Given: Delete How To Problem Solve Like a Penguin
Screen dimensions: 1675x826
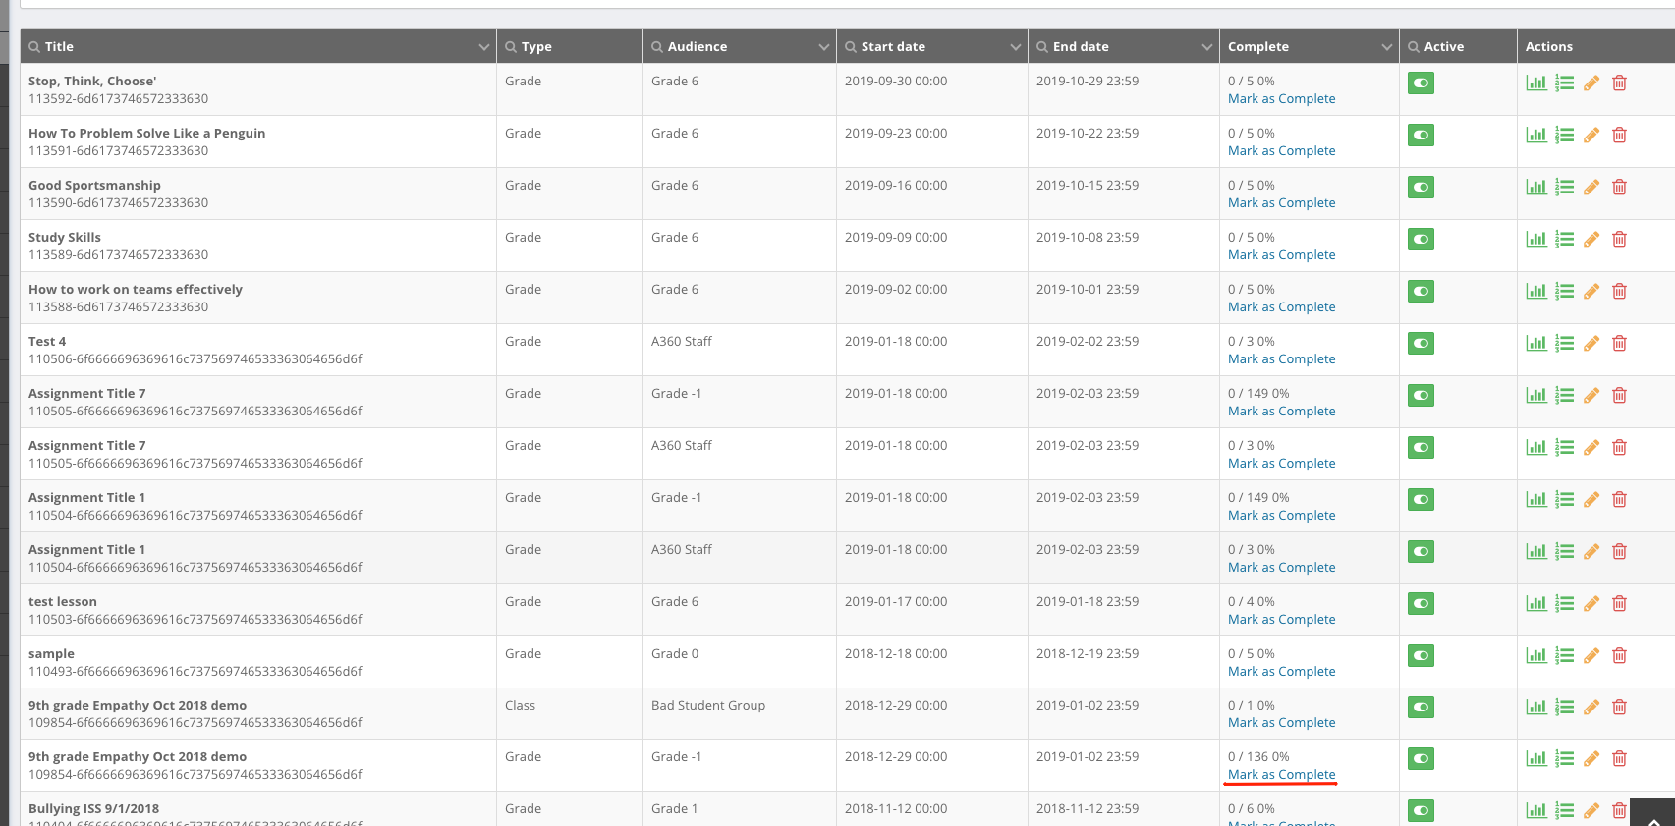Looking at the screenshot, I should tap(1619, 136).
